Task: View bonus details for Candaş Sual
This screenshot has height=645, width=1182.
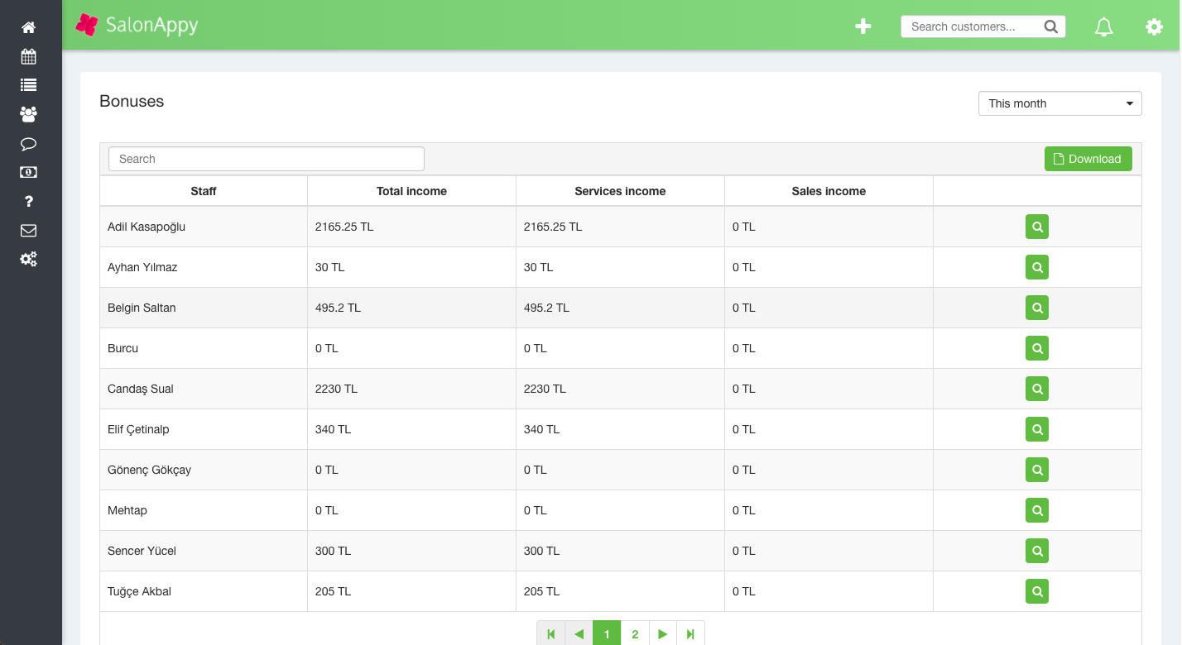Action: coord(1037,389)
